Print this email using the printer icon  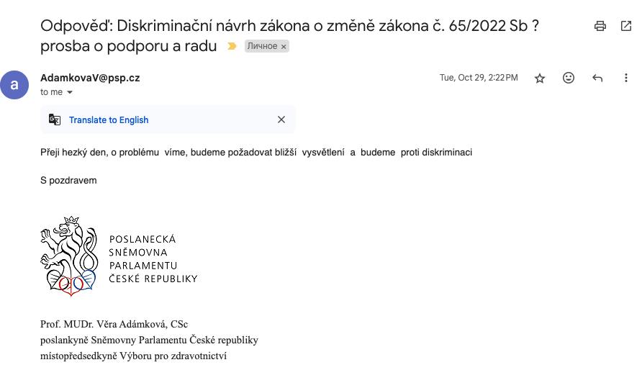[600, 26]
